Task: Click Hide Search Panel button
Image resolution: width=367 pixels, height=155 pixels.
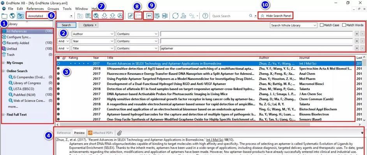Action: pos(276,16)
